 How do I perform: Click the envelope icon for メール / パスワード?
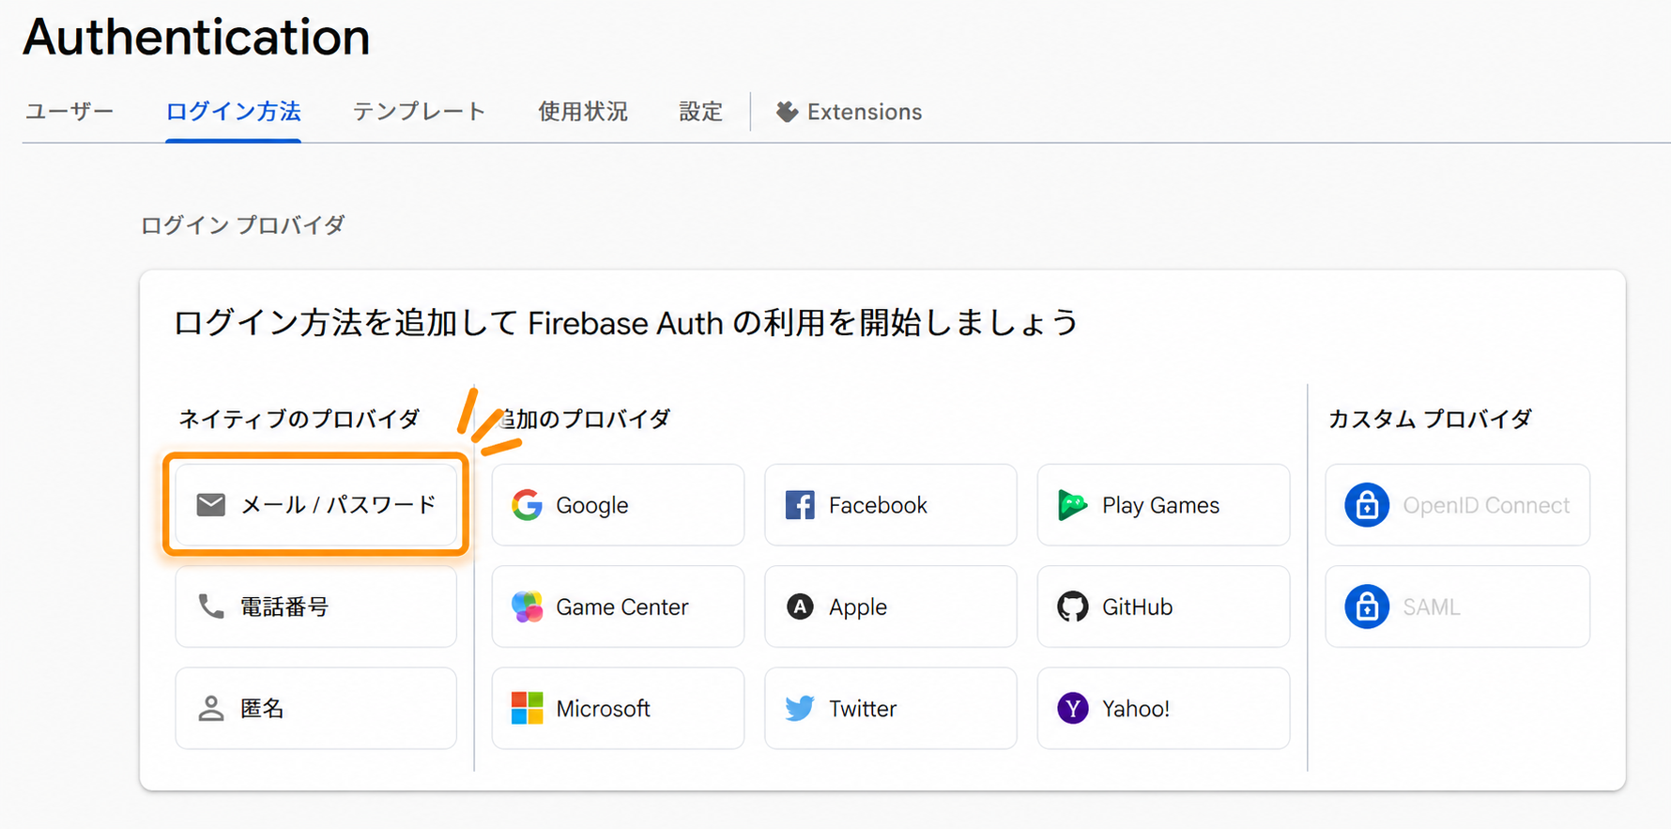coord(211,505)
